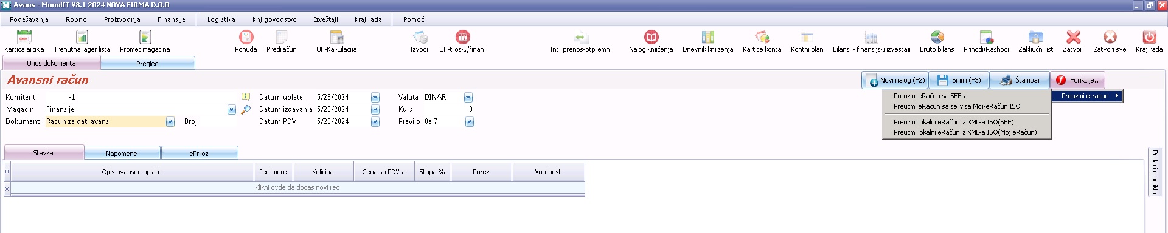Image resolution: width=1168 pixels, height=233 pixels.
Task: Open the Izveštaji menu
Action: pyautogui.click(x=325, y=19)
